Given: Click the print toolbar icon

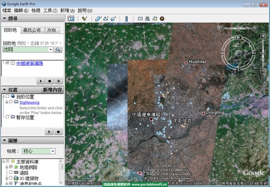Looking at the screenshot, I should click(147, 19).
